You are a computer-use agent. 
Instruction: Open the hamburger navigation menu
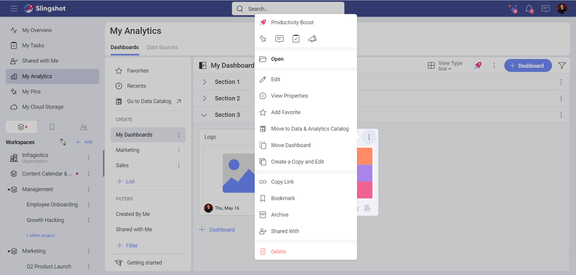(14, 9)
